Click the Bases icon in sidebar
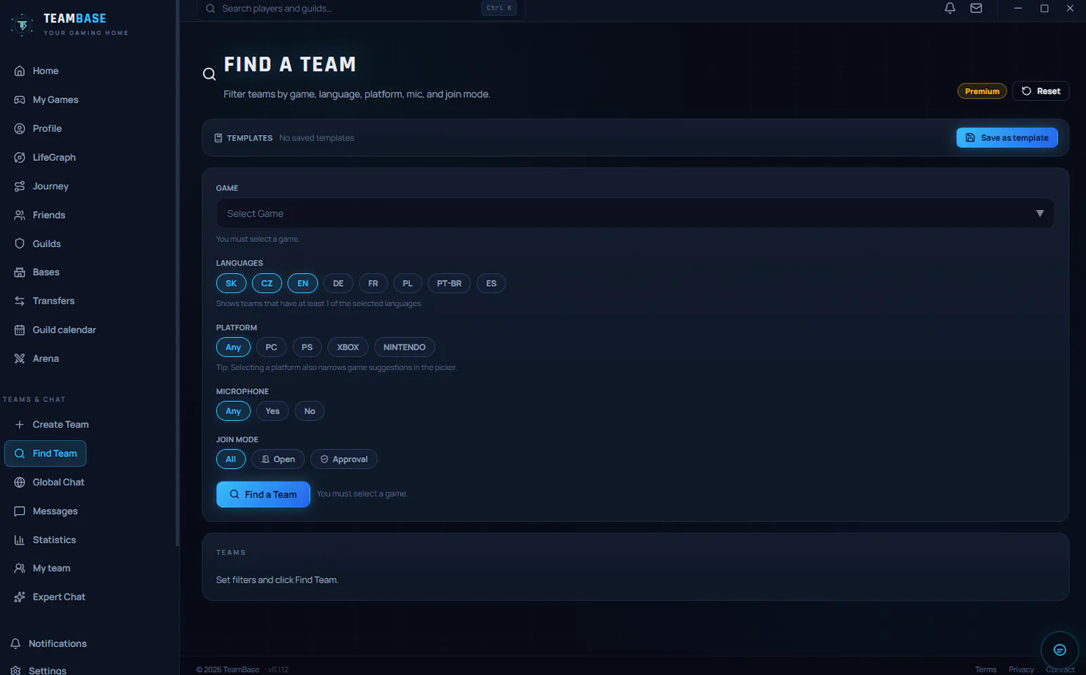1086x675 pixels. 20,272
